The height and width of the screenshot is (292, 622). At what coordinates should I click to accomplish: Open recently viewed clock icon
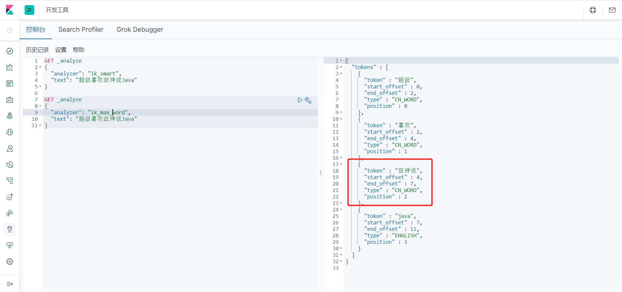coord(10,30)
